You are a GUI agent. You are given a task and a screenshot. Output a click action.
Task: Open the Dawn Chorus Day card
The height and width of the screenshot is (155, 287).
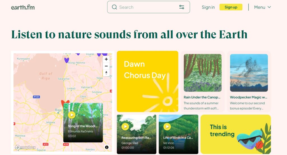147,82
